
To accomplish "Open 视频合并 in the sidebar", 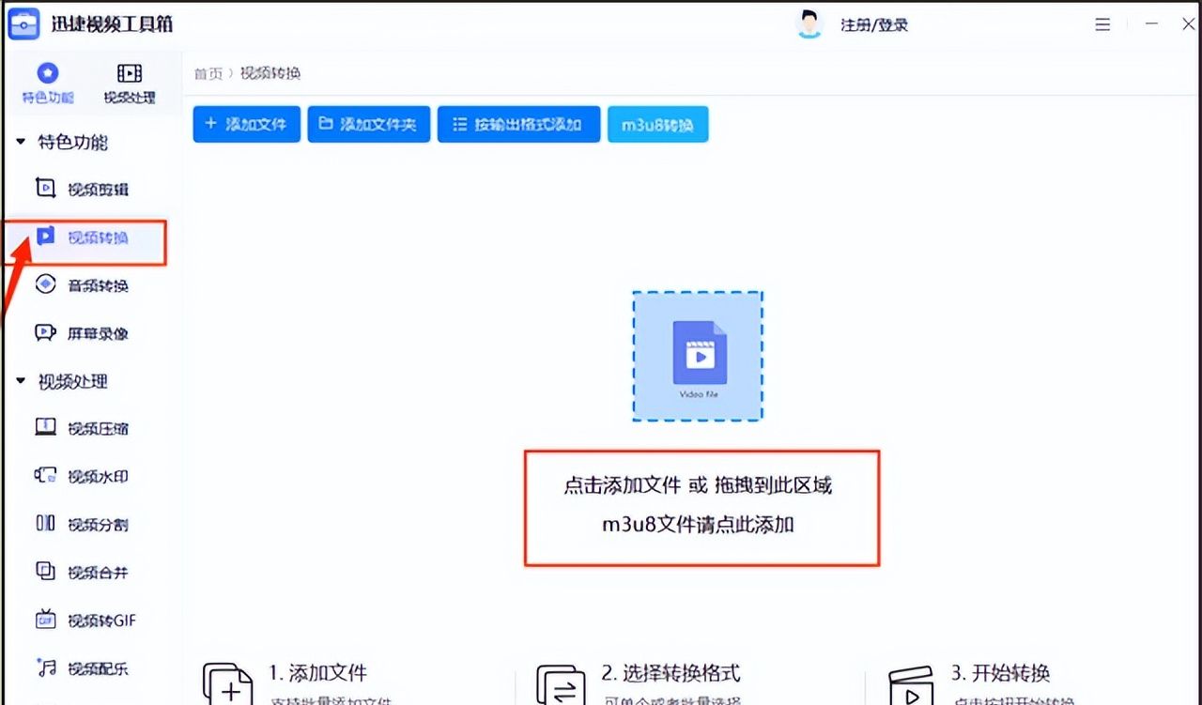I will (83, 573).
